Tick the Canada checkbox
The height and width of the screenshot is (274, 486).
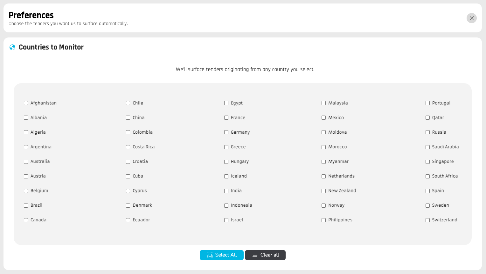point(26,220)
